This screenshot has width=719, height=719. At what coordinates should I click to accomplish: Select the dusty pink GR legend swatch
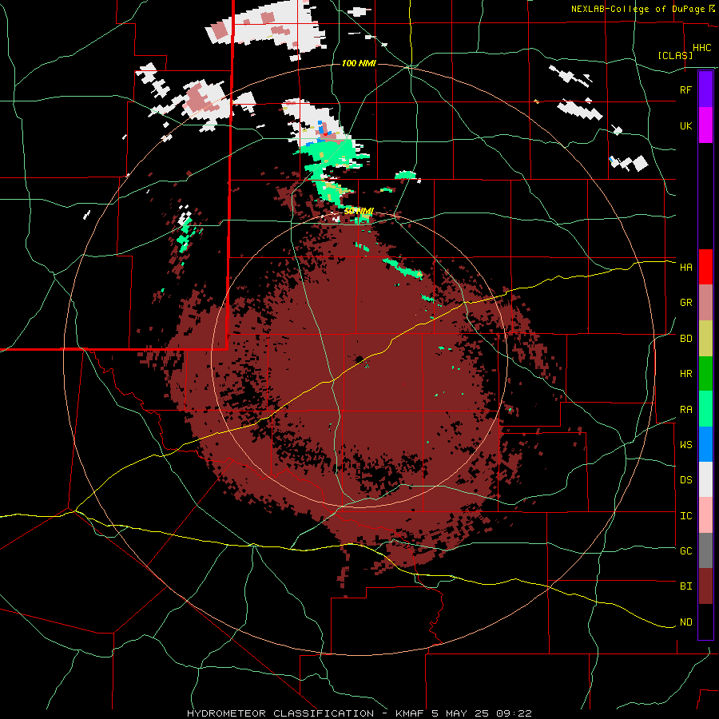tap(705, 303)
